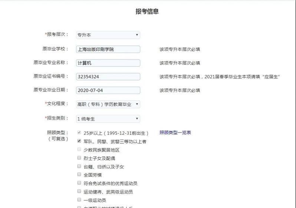This screenshot has width=296, height=208.
Task: Check the 台籍、归侨以及子女 option
Action: pos(79,166)
